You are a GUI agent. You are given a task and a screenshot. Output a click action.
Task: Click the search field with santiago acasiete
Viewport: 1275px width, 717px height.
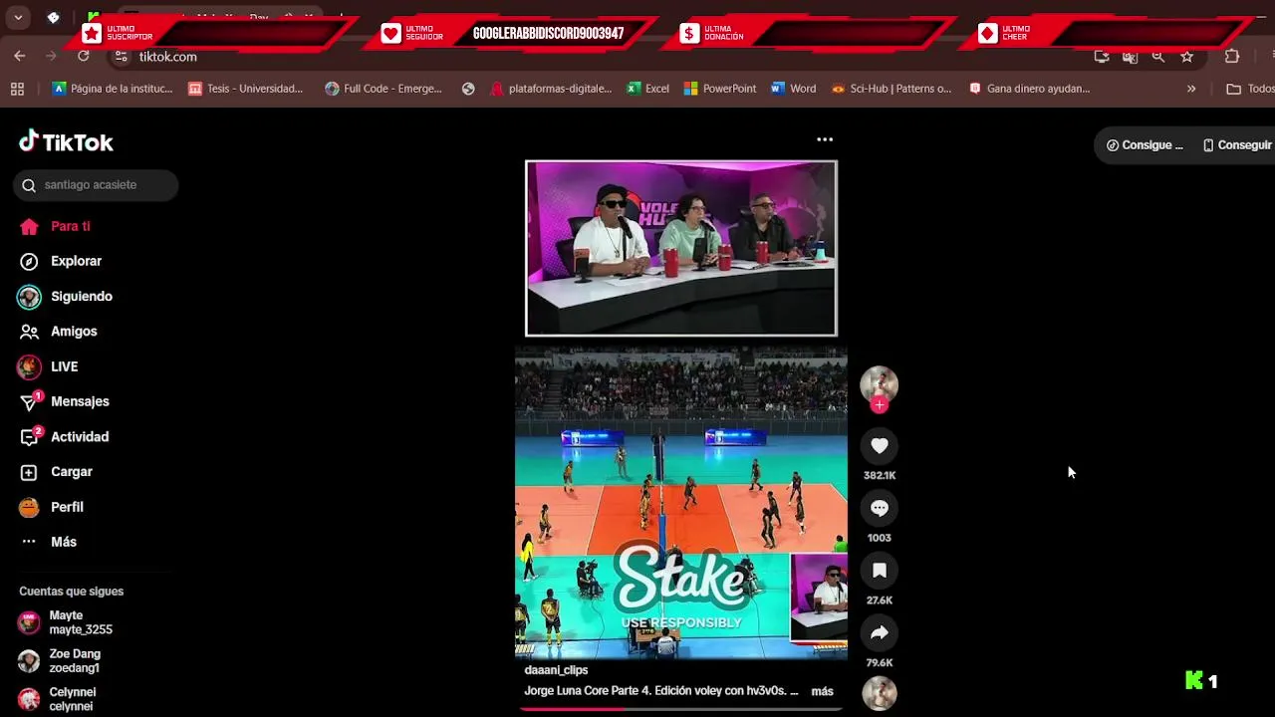[x=96, y=185]
